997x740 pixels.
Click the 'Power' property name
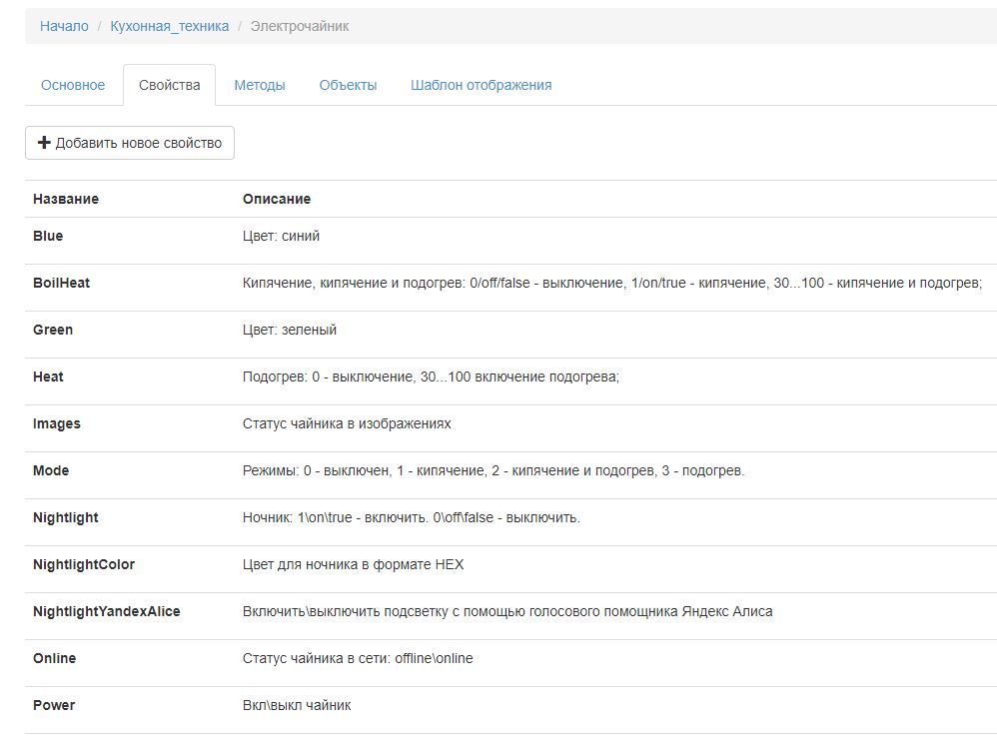point(54,705)
